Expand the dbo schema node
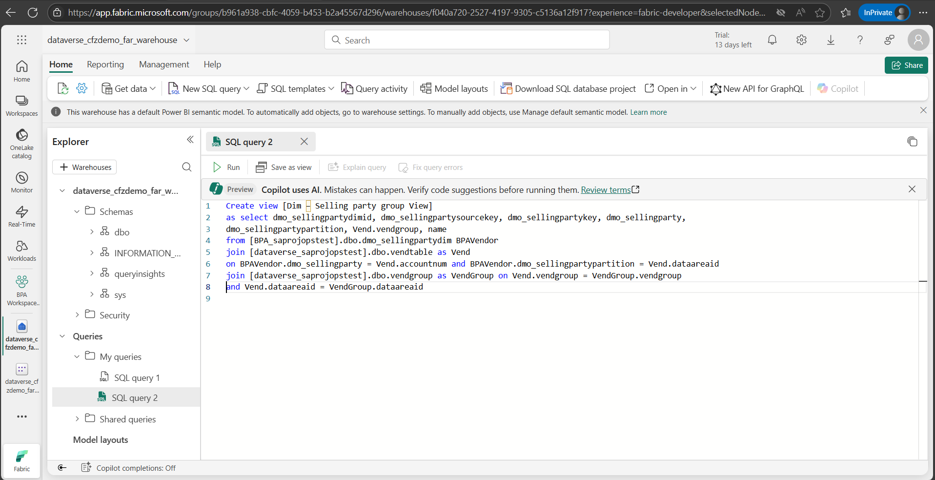Screen dimensions: 935x480 coord(92,232)
